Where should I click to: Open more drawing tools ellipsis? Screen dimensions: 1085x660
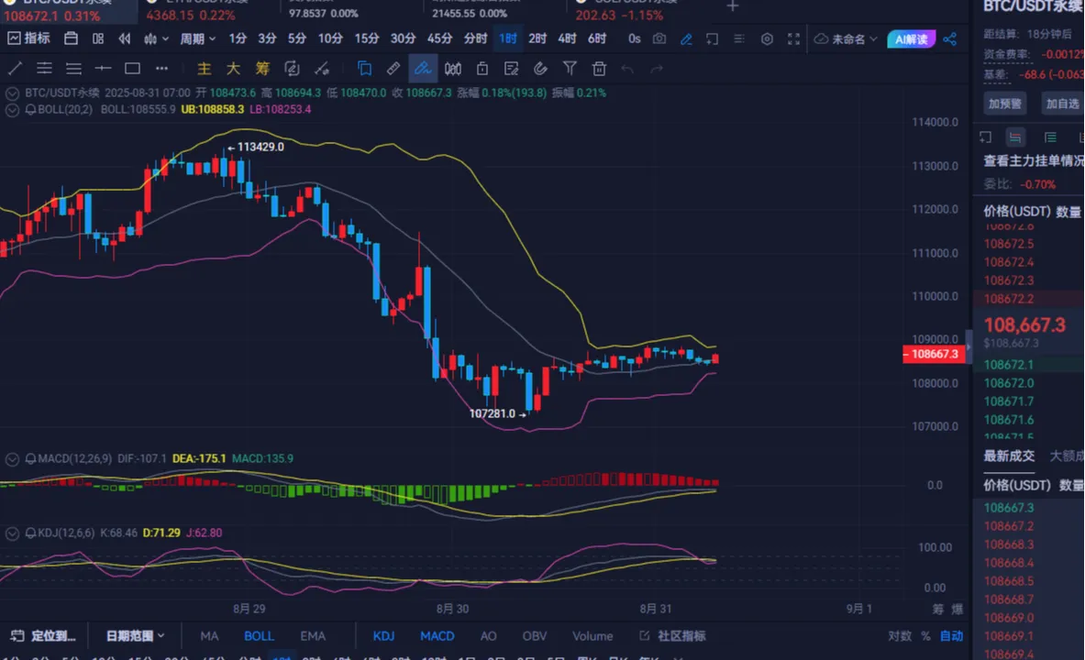162,69
